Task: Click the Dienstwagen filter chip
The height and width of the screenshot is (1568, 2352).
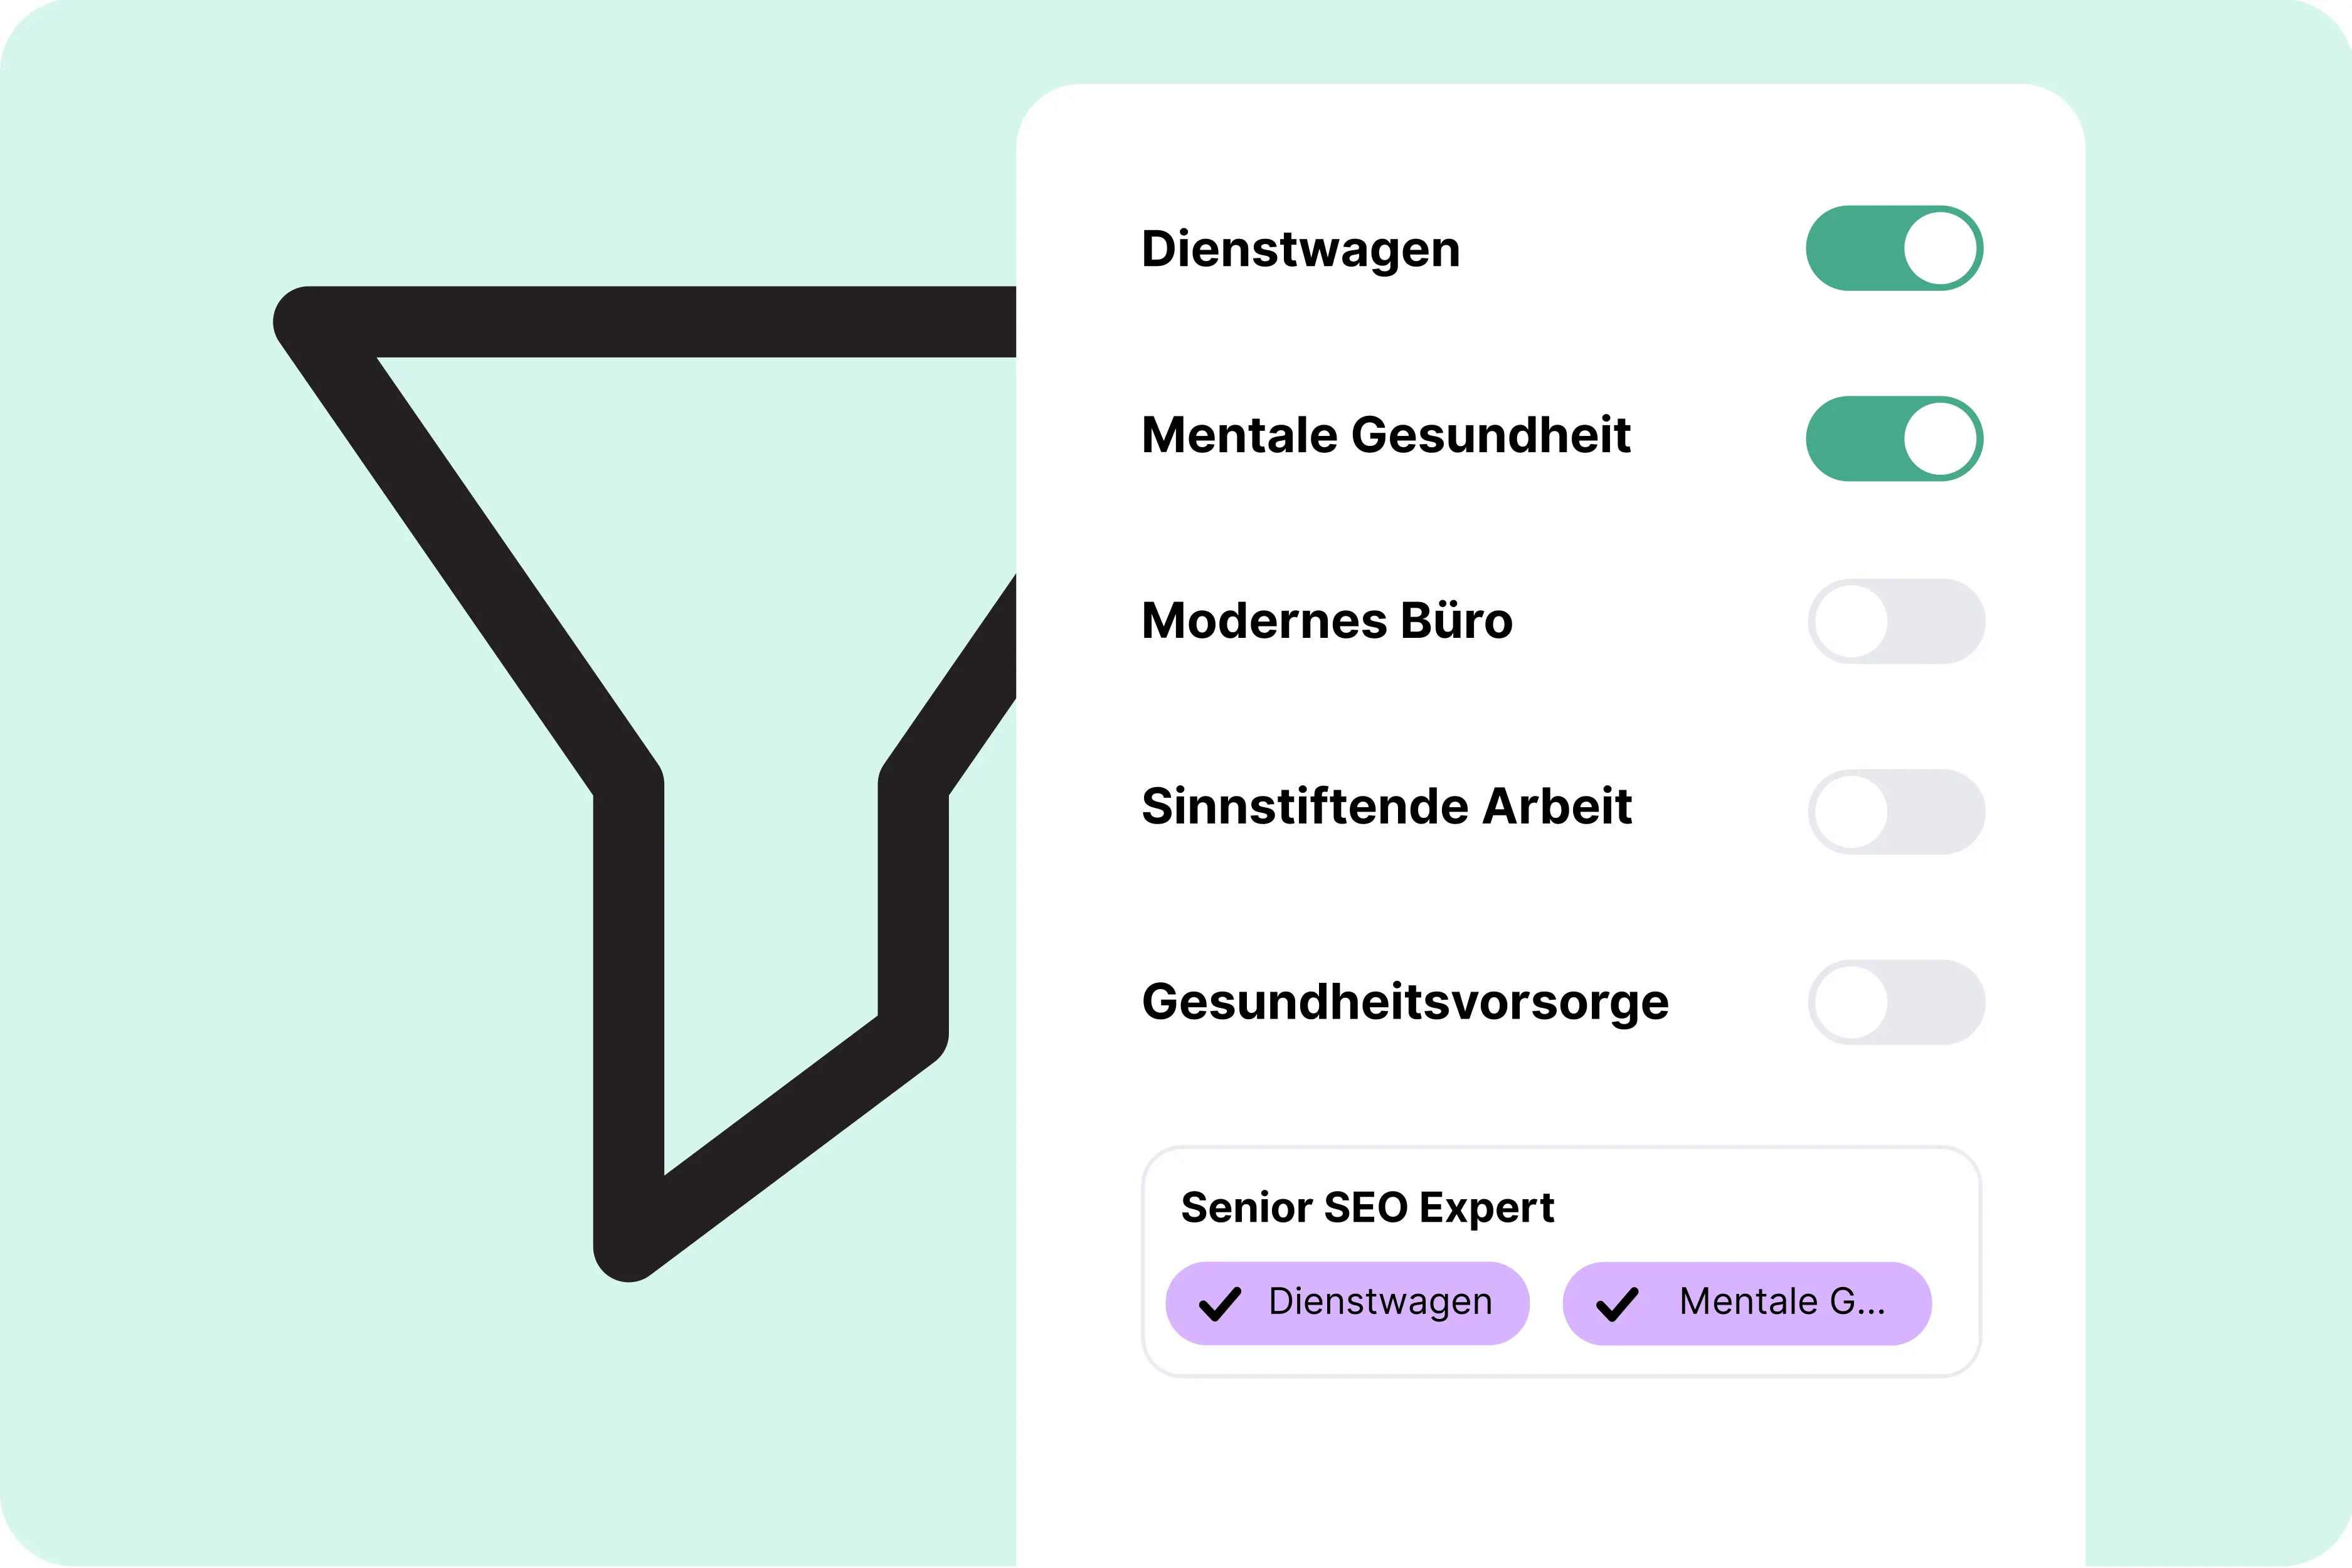Action: click(1347, 1303)
